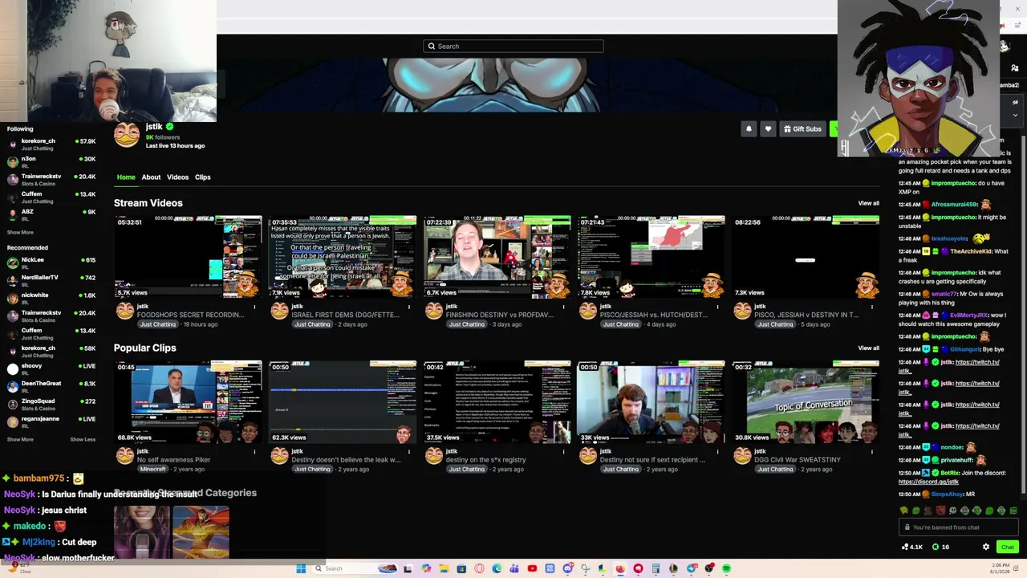Open ZingoSquad in Recommended channels
This screenshot has height=578, width=1027.
coord(51,405)
